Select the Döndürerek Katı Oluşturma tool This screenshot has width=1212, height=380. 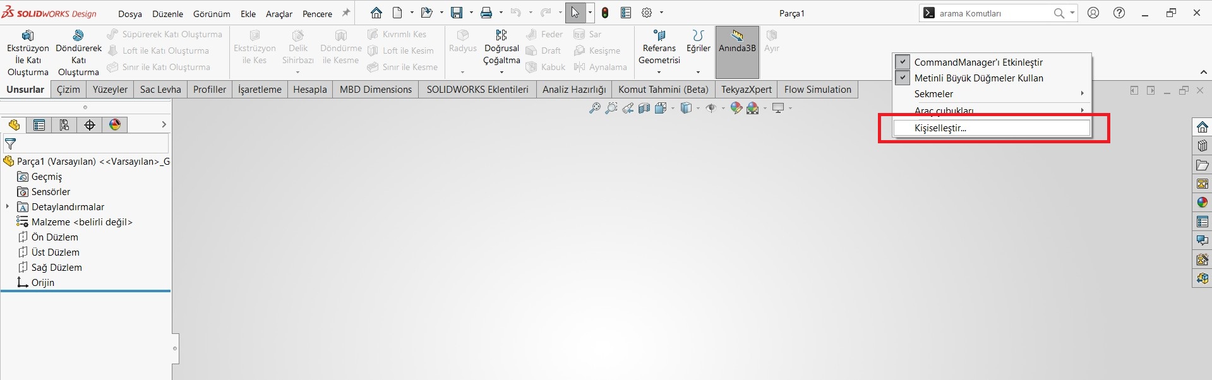(x=78, y=52)
